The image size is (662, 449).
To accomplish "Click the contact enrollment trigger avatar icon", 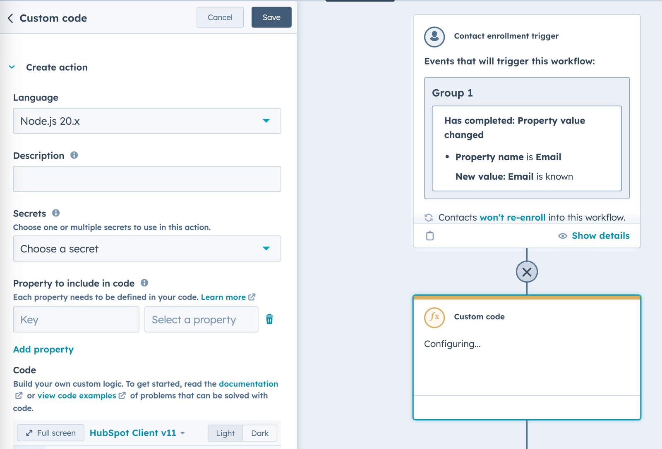I will pos(434,37).
